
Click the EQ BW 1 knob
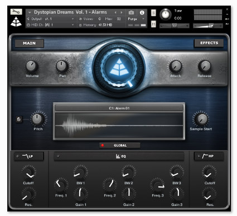tap(80, 172)
